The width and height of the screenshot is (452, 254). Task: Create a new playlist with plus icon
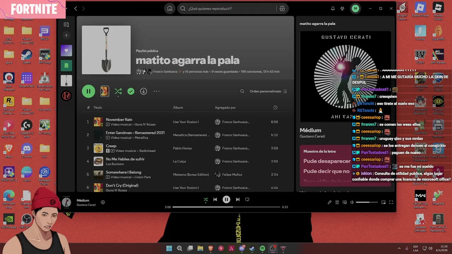point(66,35)
